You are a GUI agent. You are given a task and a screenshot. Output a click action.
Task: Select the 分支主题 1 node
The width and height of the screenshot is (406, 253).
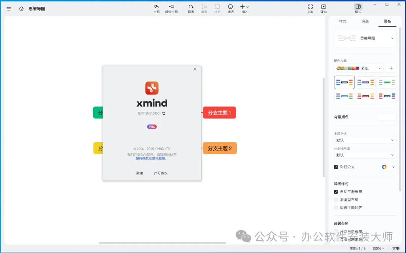[219, 113]
